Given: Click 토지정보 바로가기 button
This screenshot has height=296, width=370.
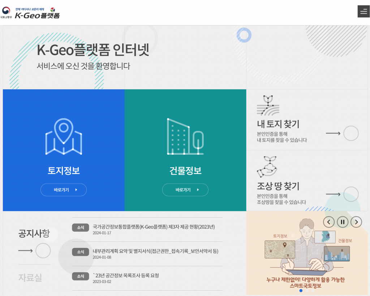Looking at the screenshot, I should point(64,190).
